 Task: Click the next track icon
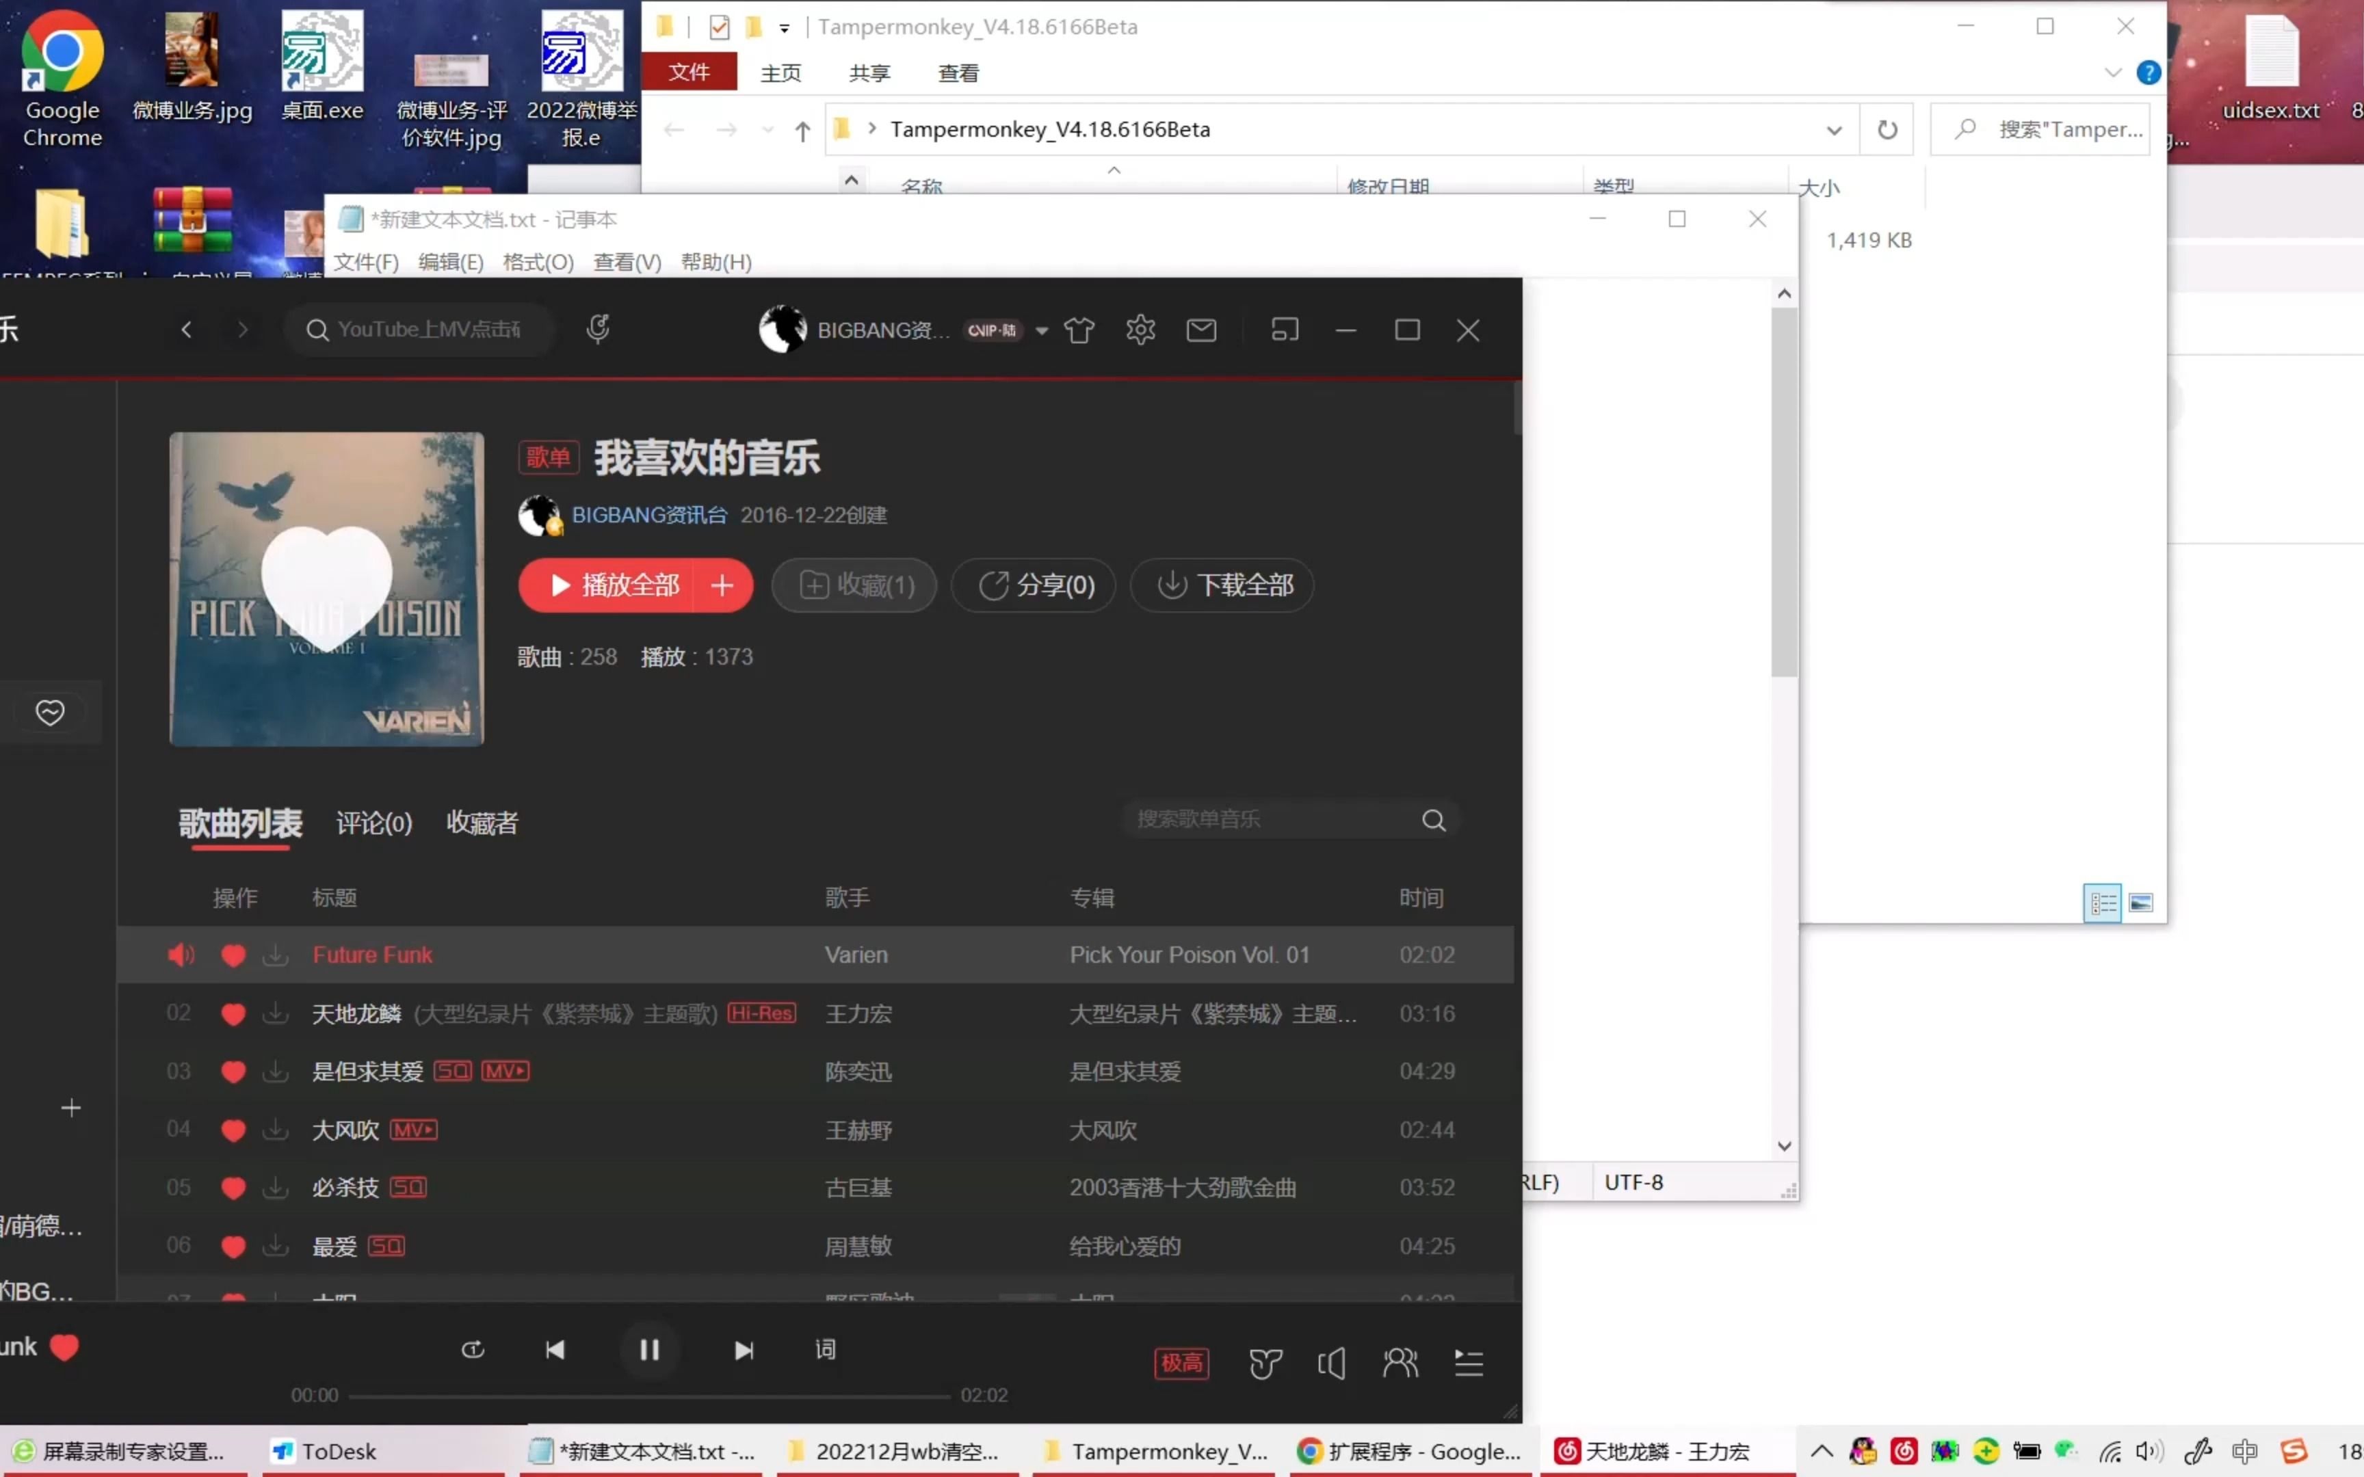coord(742,1349)
